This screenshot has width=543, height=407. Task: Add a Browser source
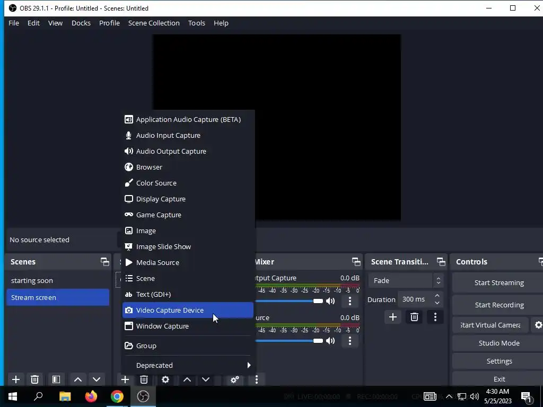(x=188, y=167)
